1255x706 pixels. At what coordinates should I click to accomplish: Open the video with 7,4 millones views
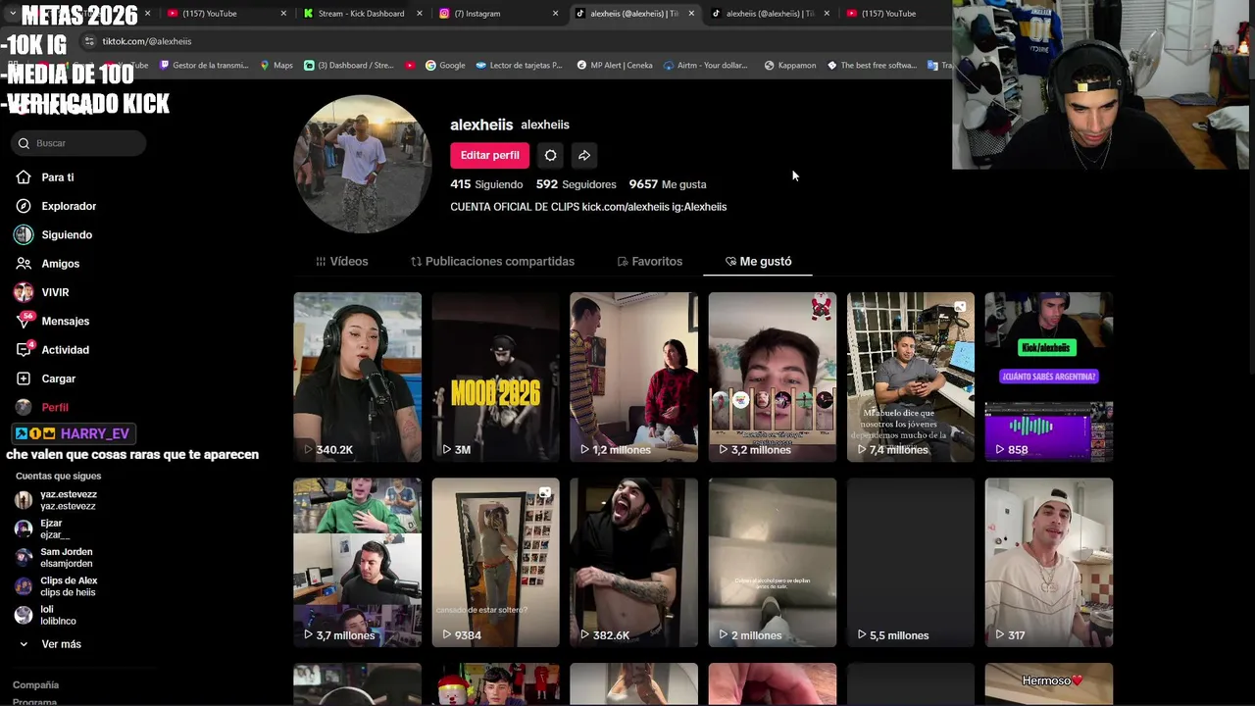(911, 377)
